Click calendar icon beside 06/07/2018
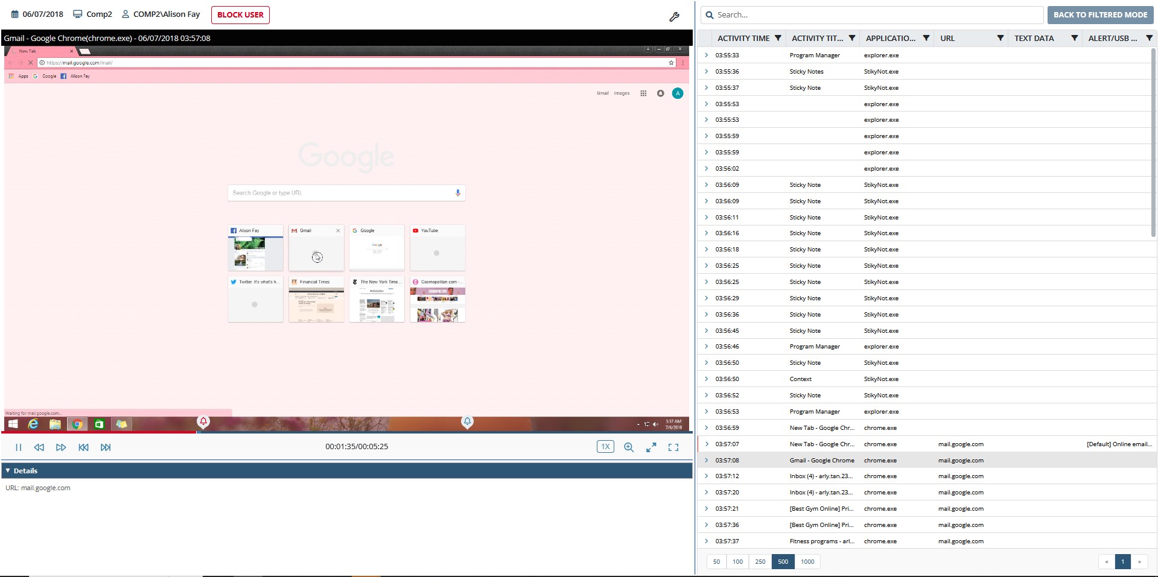Image resolution: width=1158 pixels, height=577 pixels. click(15, 14)
